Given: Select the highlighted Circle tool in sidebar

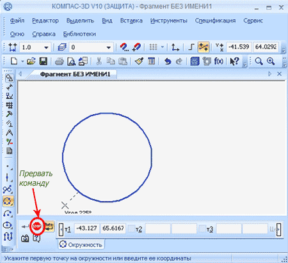Looking at the screenshot, I should [x=8, y=201].
